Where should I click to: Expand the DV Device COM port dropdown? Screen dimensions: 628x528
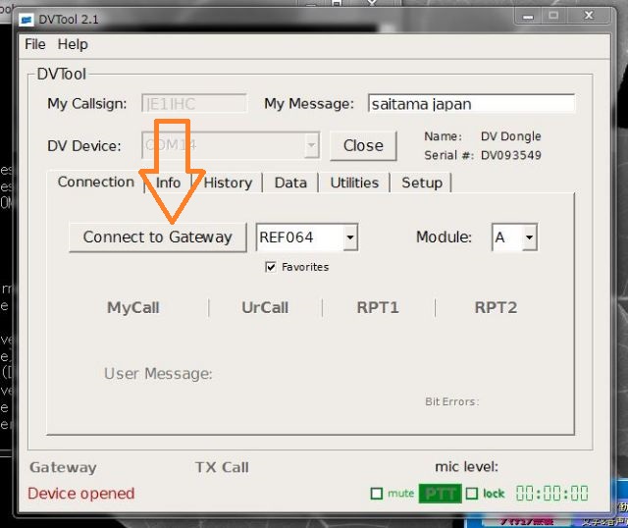(x=311, y=145)
